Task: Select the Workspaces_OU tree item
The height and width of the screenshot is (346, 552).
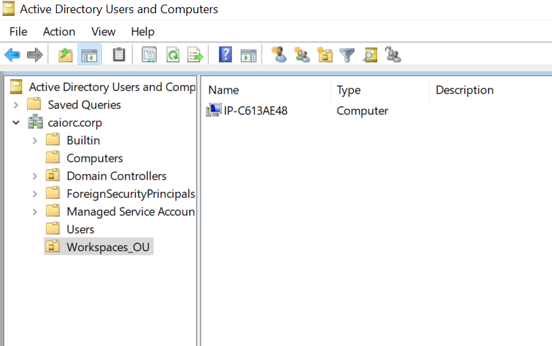Action: pyautogui.click(x=108, y=247)
